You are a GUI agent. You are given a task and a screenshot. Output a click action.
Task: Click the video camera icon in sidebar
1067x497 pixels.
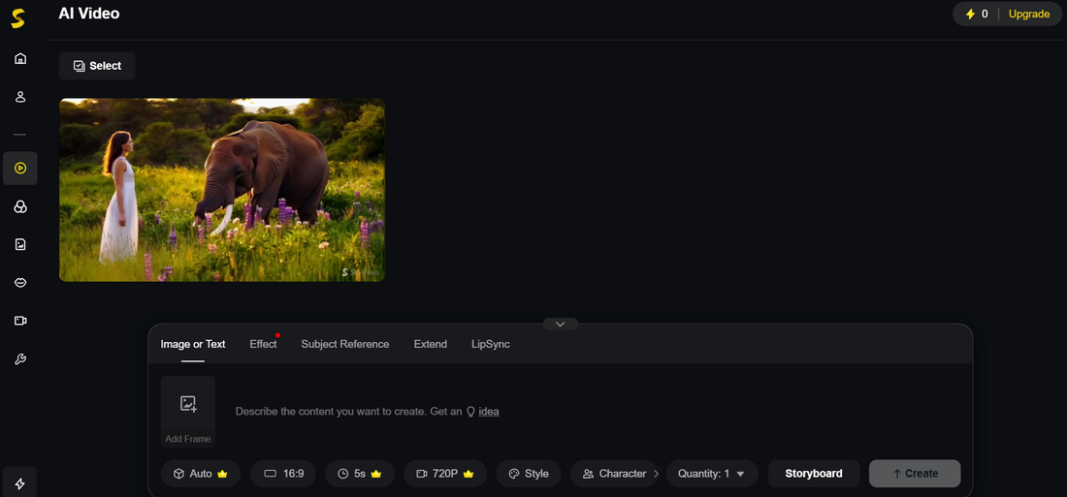pyautogui.click(x=20, y=321)
